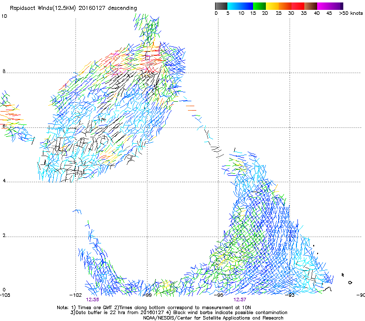Click the 'Rapidscat Winds(12.5KM) 20160127 descending' title

click(x=73, y=8)
